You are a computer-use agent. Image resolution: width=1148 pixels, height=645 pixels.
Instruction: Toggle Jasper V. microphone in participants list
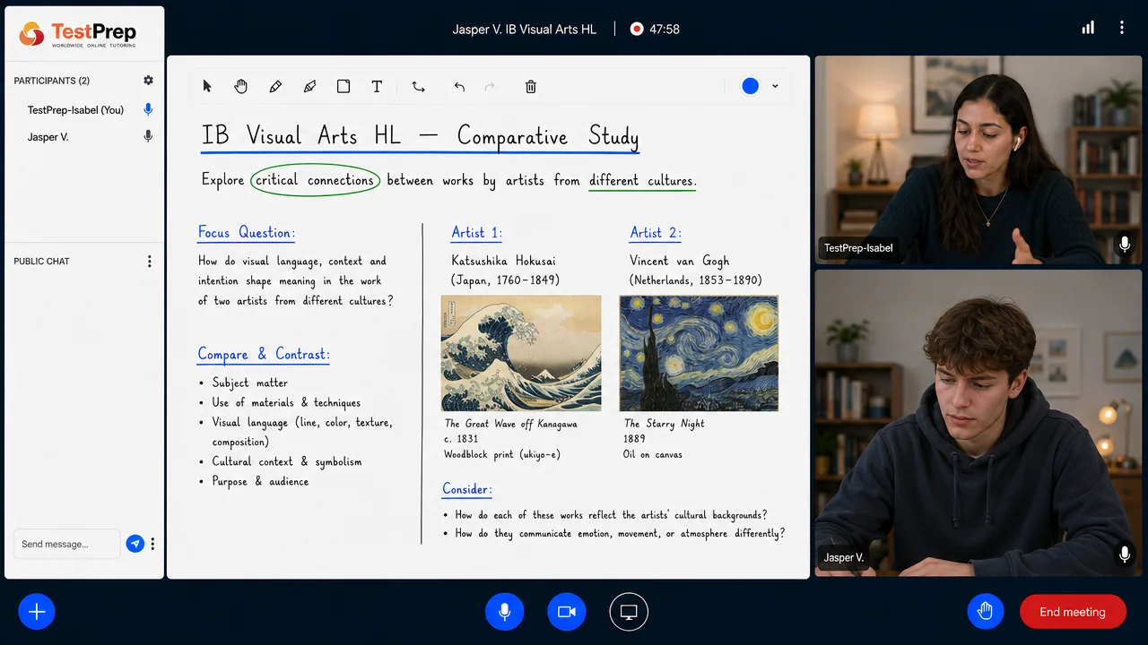(148, 137)
